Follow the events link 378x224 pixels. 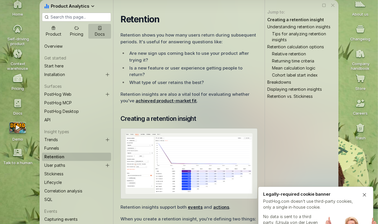pyautogui.click(x=195, y=207)
